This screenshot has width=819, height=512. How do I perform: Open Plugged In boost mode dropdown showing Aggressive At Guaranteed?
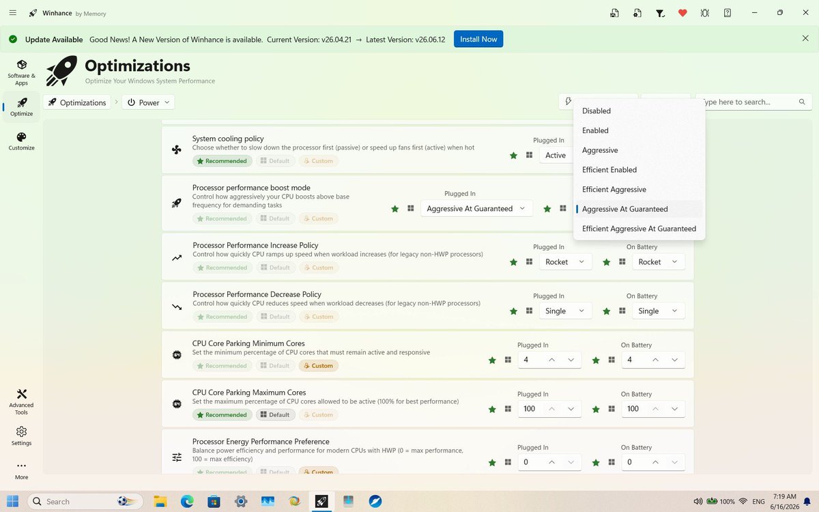pyautogui.click(x=476, y=209)
